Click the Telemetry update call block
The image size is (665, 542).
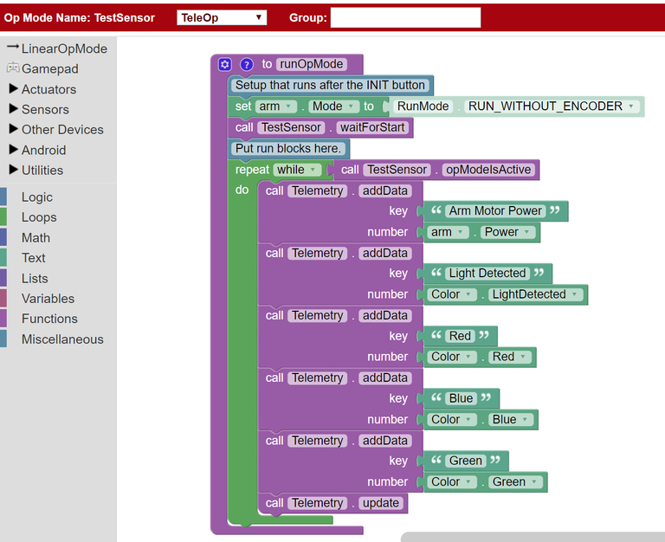[x=332, y=503]
